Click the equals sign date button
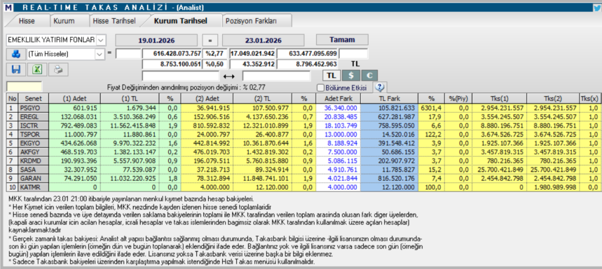This screenshot has height=269, width=602. click(210, 40)
